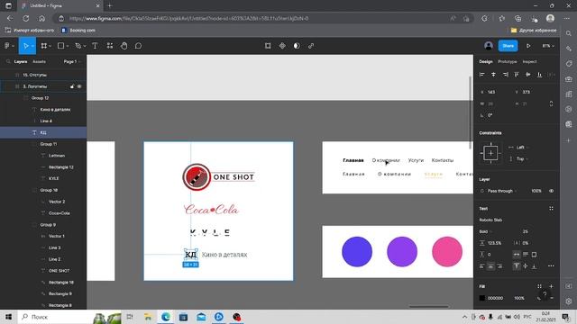Click the Align vertical centers icon
577x324 pixels.
point(528,75)
